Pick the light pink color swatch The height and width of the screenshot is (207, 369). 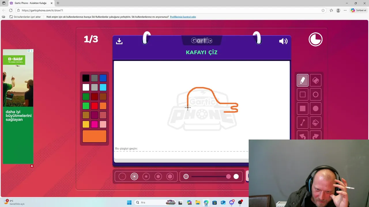[x=103, y=124]
